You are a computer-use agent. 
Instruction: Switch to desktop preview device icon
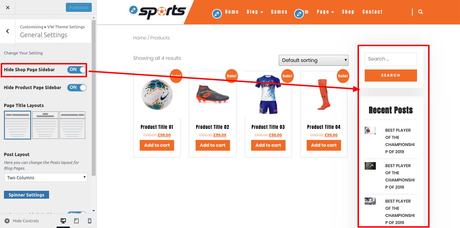tap(63, 221)
